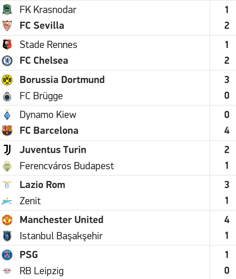
Task: Click the FC Barcelona club crest
Action: point(7,130)
